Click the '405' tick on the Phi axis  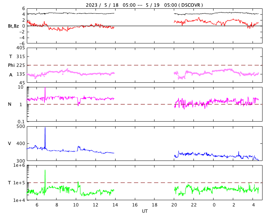pos(21,48)
